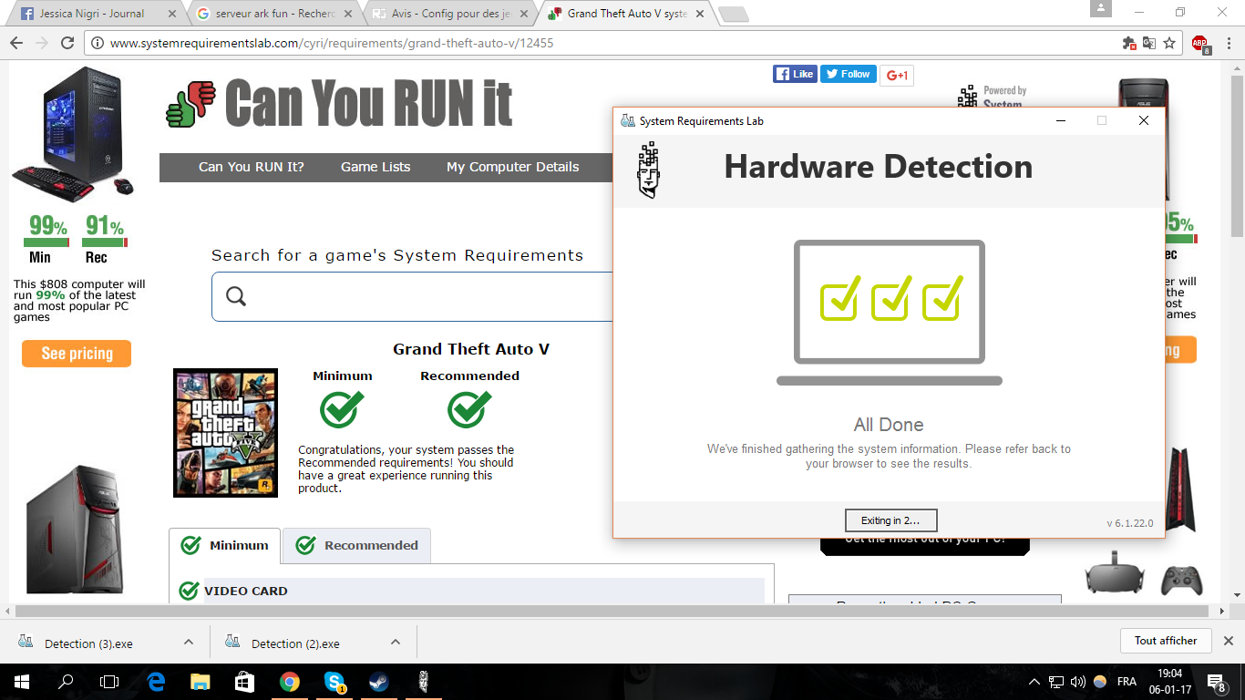The width and height of the screenshot is (1245, 700).
Task: Click the magnifier icon in the game search box
Action: point(236,296)
